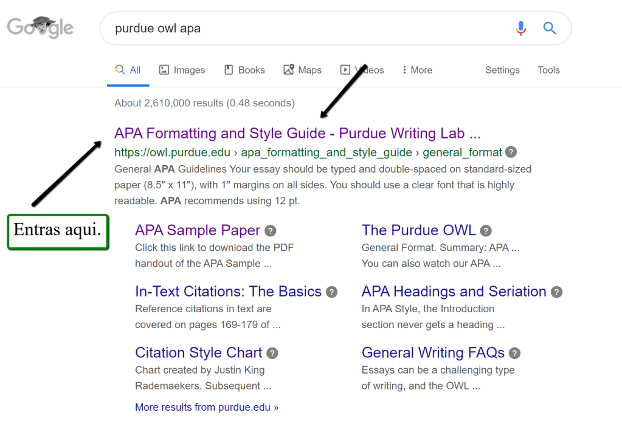The image size is (622, 421).
Task: Click the info icon beside the owl.purdue.edu URL
Action: [511, 152]
